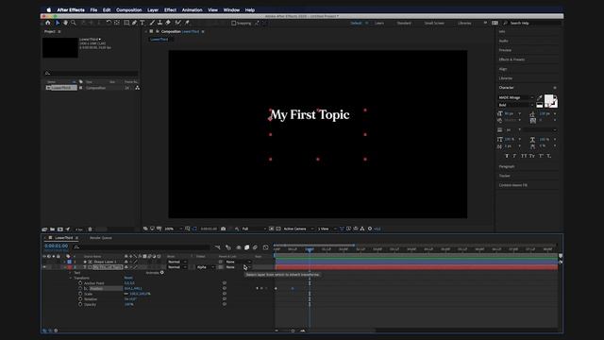Delete selected item with Project trash icon
Screen dimensions: 604x340
coord(91,229)
